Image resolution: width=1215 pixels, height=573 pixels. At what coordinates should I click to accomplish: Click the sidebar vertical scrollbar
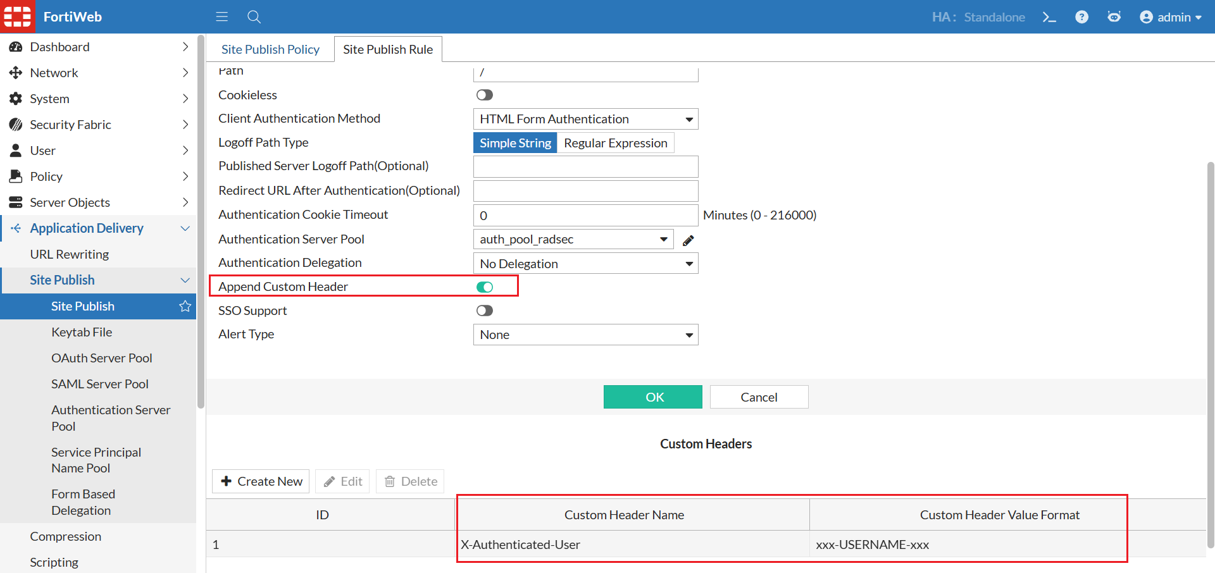201,221
